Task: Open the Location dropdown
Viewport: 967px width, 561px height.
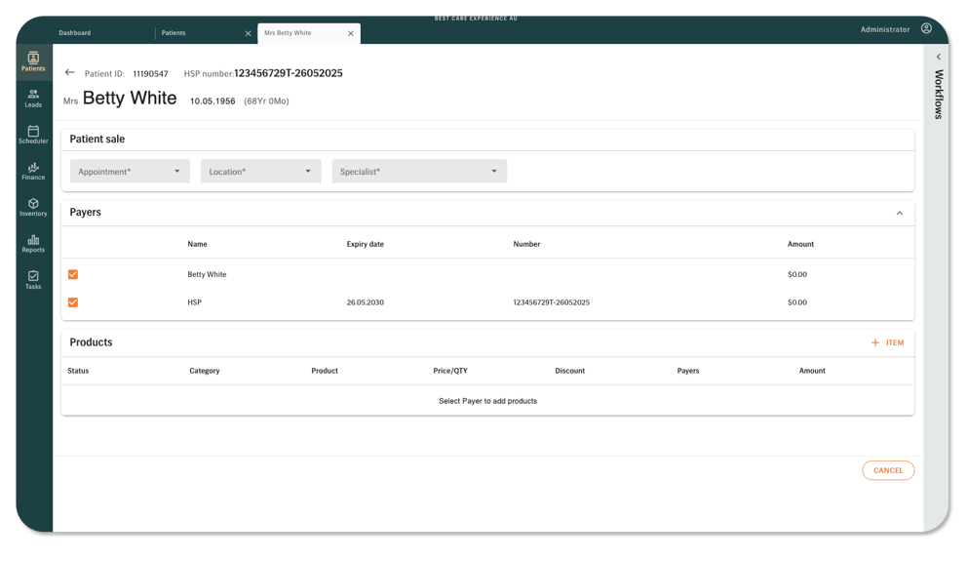Action: click(x=260, y=172)
